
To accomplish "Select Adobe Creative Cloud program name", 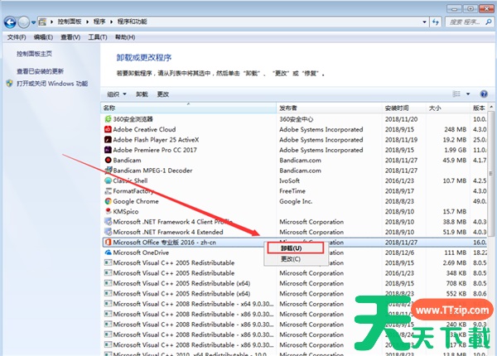I will (144, 129).
